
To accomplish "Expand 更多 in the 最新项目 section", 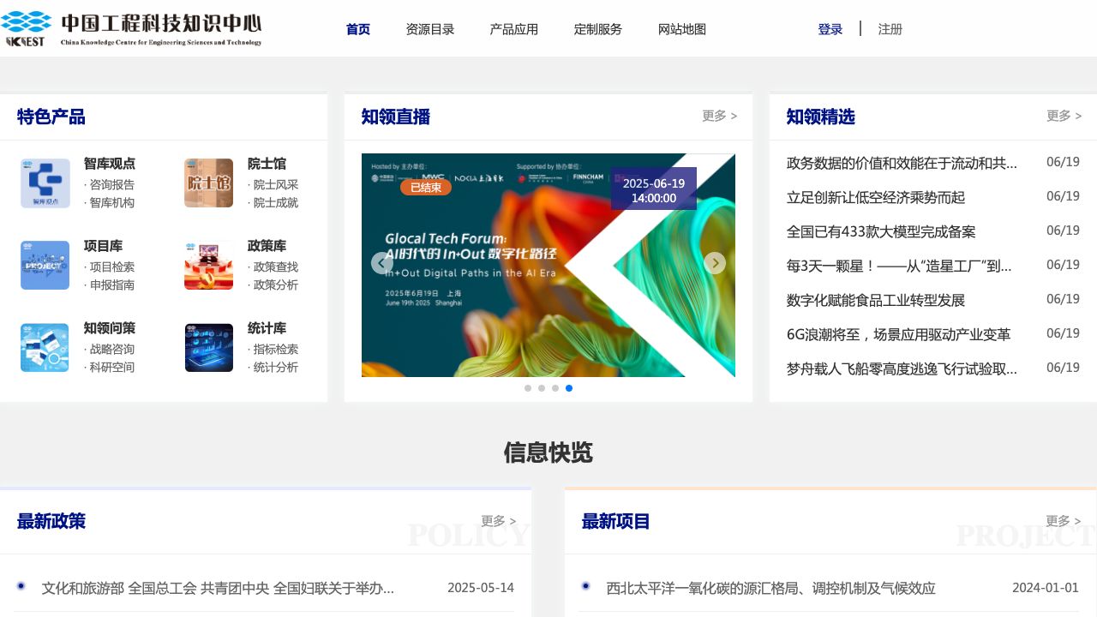I will coord(1064,520).
